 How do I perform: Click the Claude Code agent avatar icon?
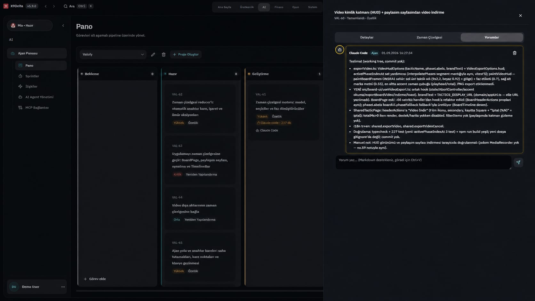click(339, 50)
